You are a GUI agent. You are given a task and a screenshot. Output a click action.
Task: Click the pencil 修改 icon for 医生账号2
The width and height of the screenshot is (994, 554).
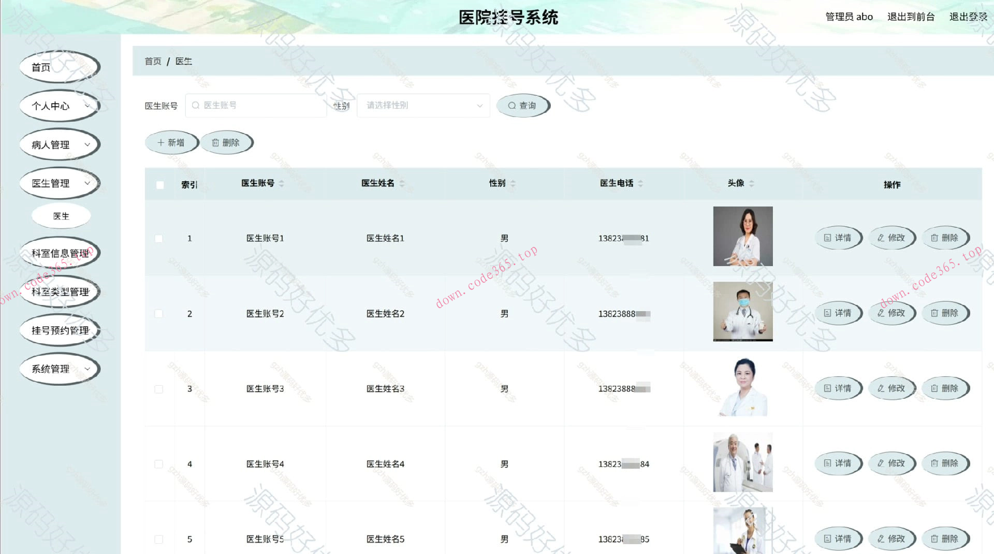pyautogui.click(x=882, y=313)
